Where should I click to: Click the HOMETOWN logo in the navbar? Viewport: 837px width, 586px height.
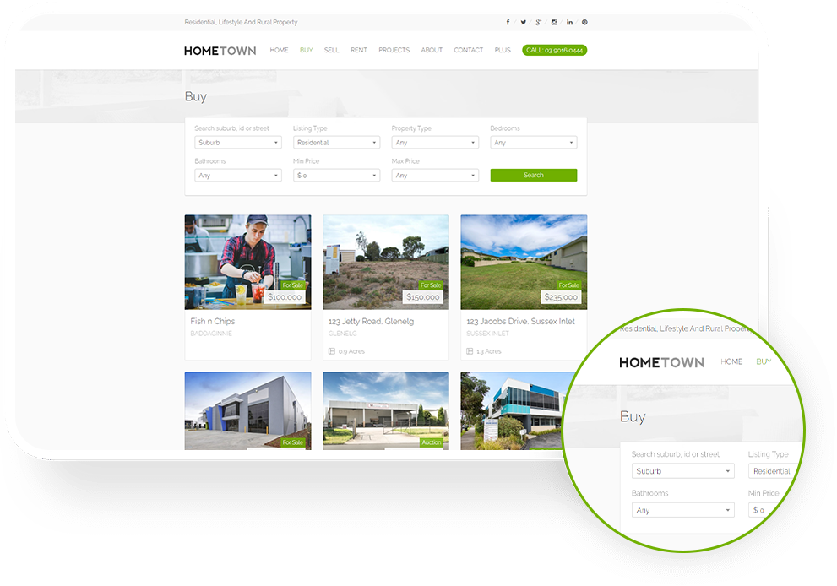[220, 51]
